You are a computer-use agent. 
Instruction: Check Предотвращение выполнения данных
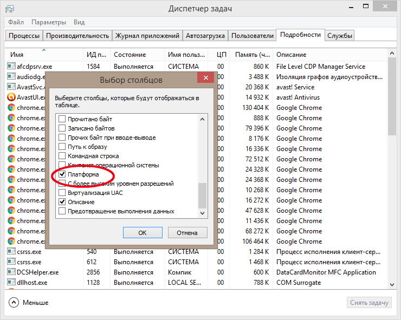click(x=62, y=211)
